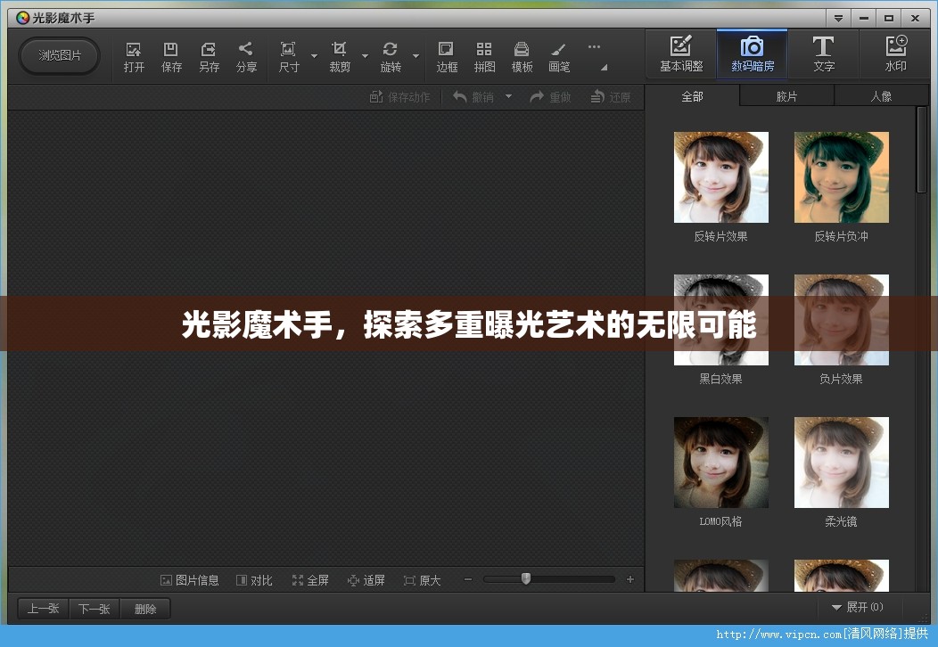Image resolution: width=938 pixels, height=647 pixels.
Task: Go to 下一张 next image
Action: pyautogui.click(x=94, y=609)
